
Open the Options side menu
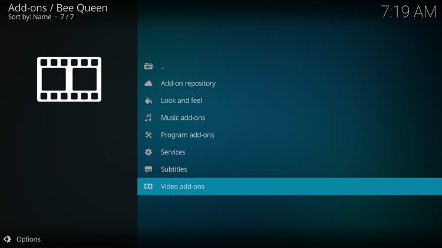[22, 239]
